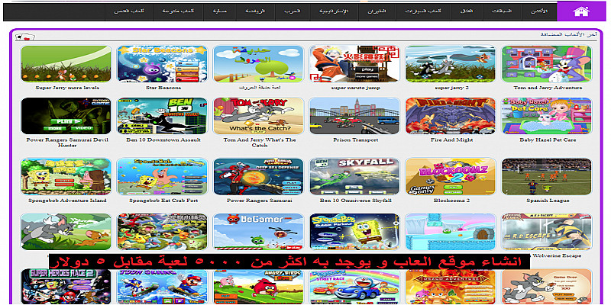Click the Blockoomz 2 title link
The width and height of the screenshot is (611, 305).
[451, 201]
